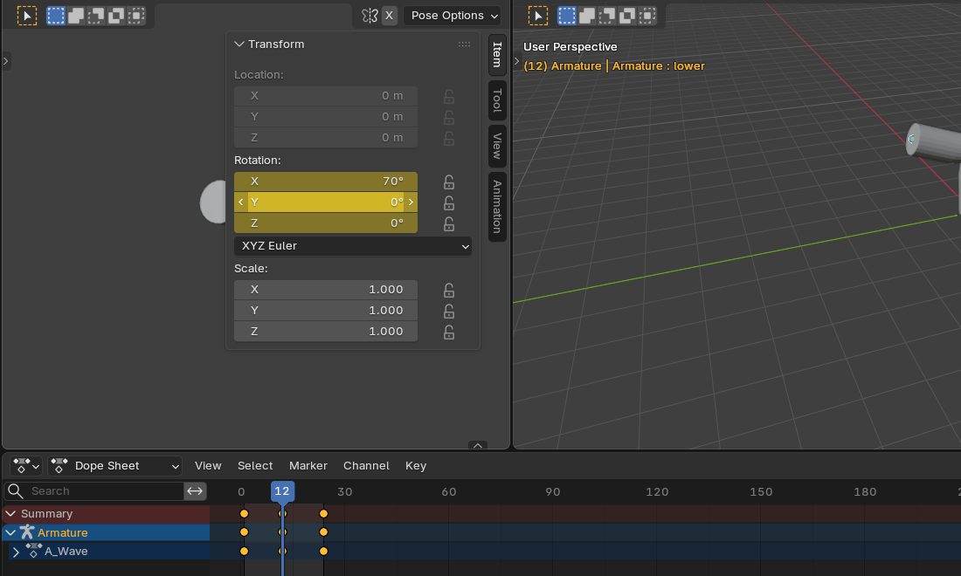
Task: Open the Dope Sheet mode dropdown
Action: tap(115, 466)
